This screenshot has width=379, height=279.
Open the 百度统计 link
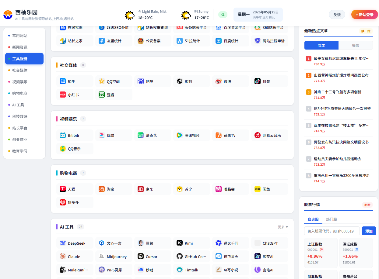tap(231, 41)
